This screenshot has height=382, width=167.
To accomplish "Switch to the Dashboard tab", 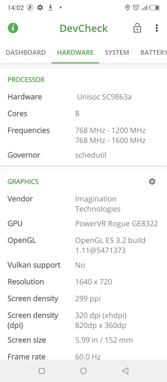I will coord(26,52).
